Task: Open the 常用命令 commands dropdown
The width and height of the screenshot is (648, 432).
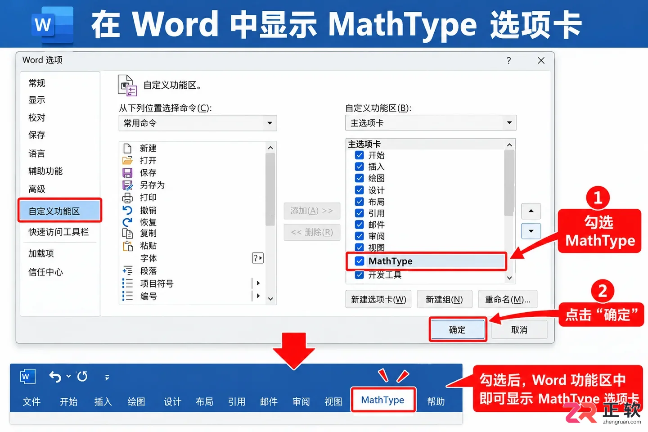Action: [198, 123]
